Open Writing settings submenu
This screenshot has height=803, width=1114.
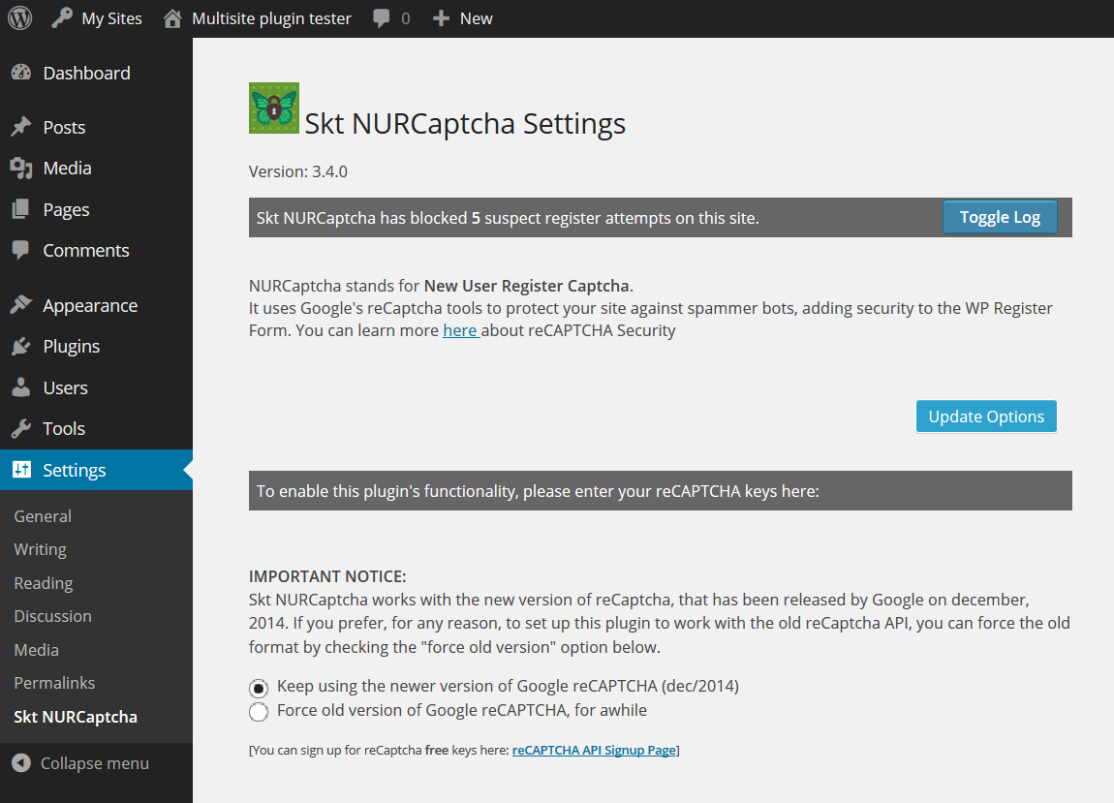(x=40, y=550)
